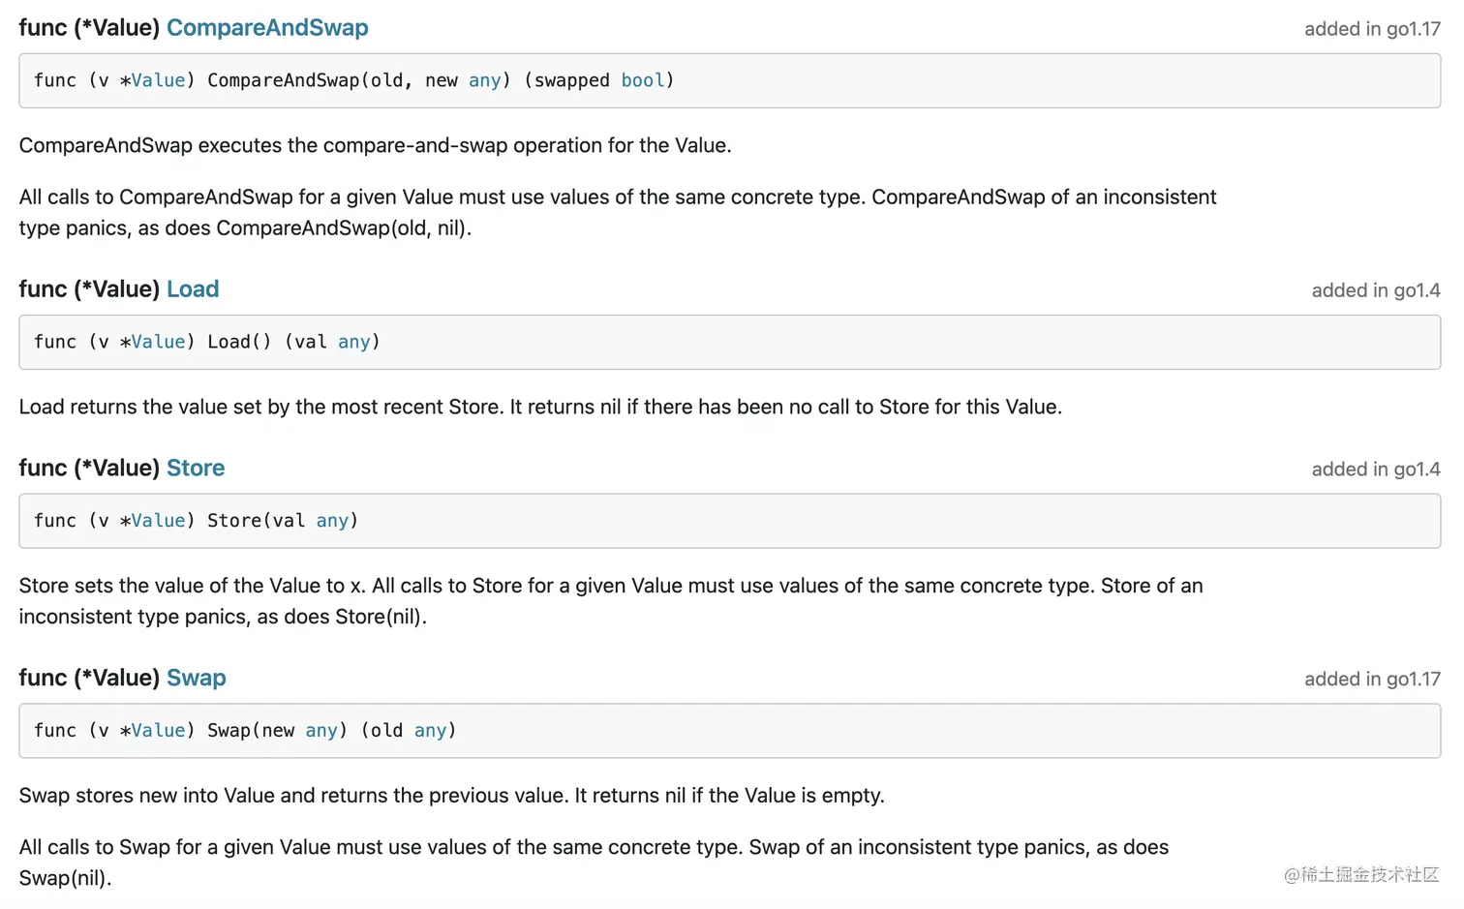Click the any type after old in Swap

431,731
